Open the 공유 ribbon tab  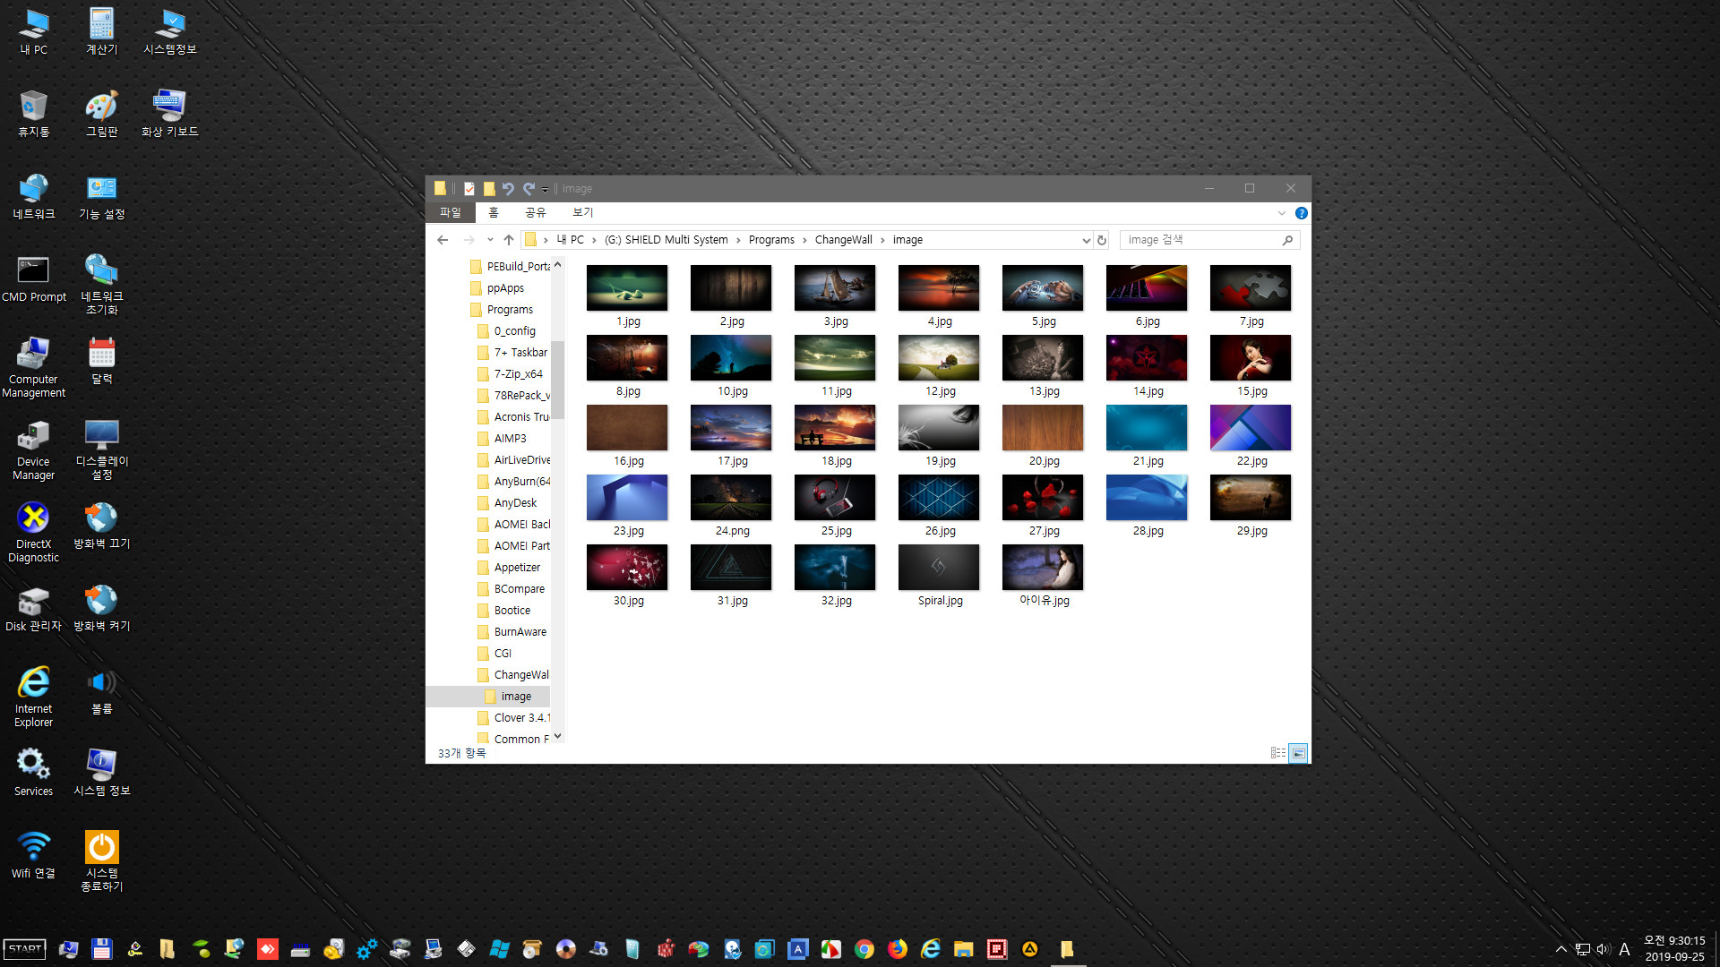535,213
